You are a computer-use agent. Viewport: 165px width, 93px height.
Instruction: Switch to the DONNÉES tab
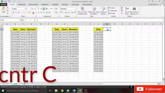(x=55, y=5)
